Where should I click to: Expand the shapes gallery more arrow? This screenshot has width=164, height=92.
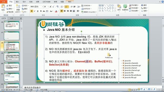point(115,11)
